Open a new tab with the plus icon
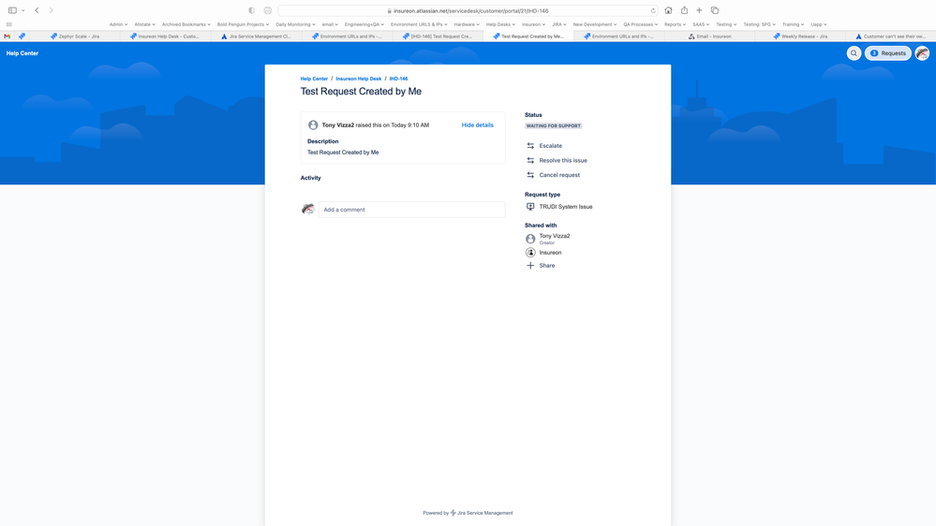This screenshot has width=936, height=526. click(x=699, y=10)
